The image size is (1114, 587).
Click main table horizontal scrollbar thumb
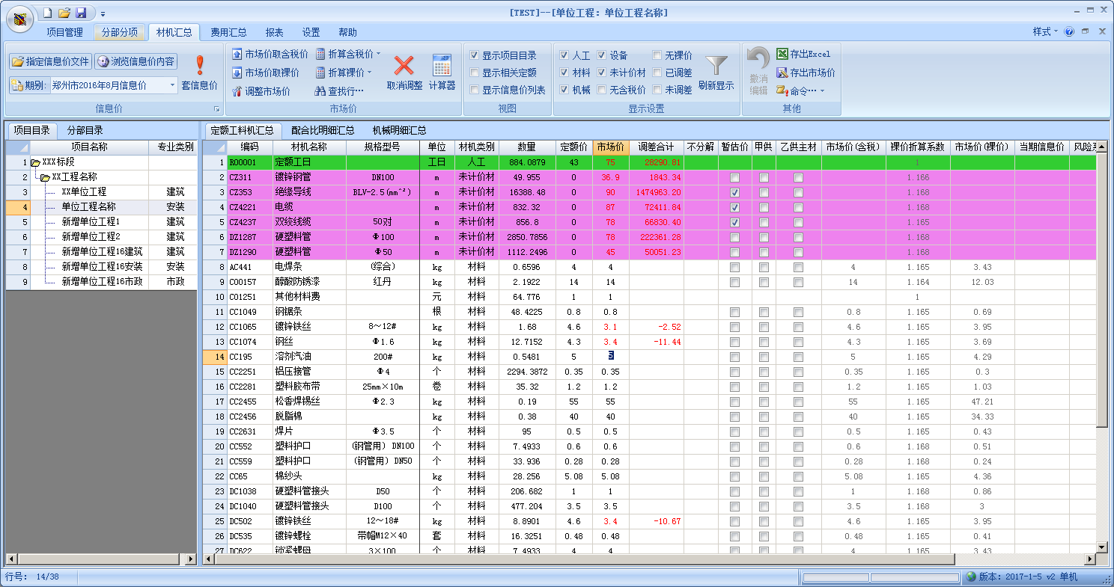(585, 559)
